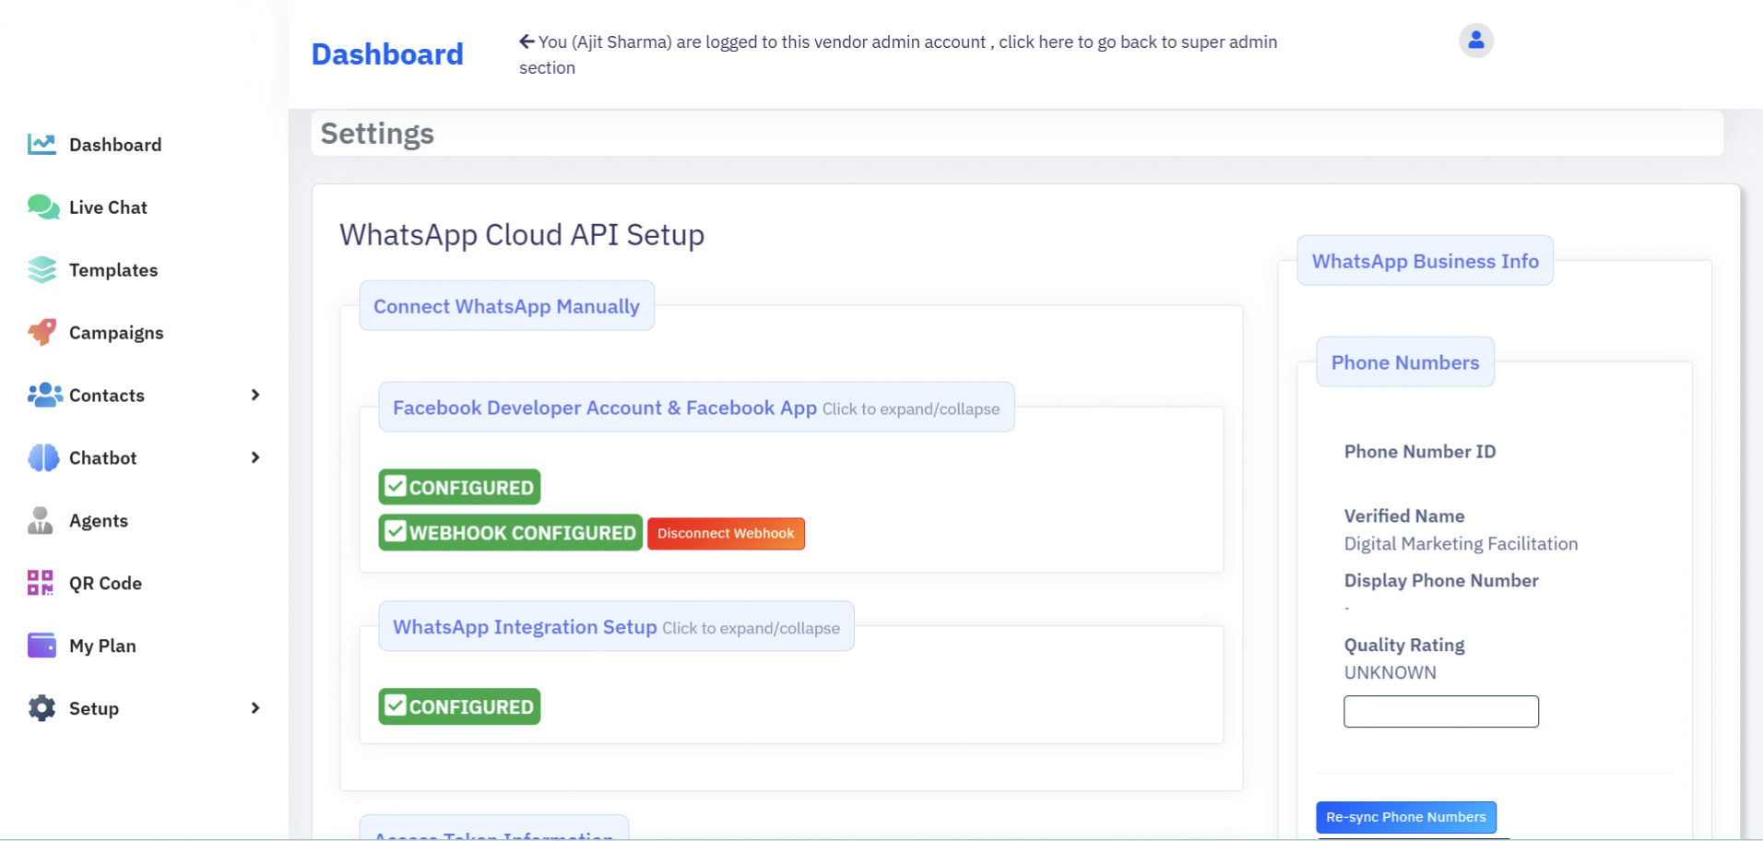Click the WEBHOOK CONFIGURED check badge
Screen dimensions: 1763x841
510,533
